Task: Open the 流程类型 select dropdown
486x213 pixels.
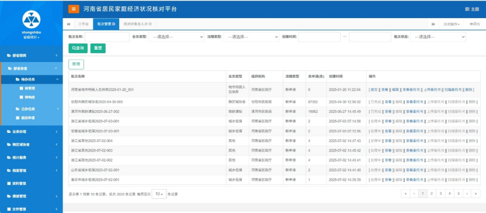Action: pos(251,37)
